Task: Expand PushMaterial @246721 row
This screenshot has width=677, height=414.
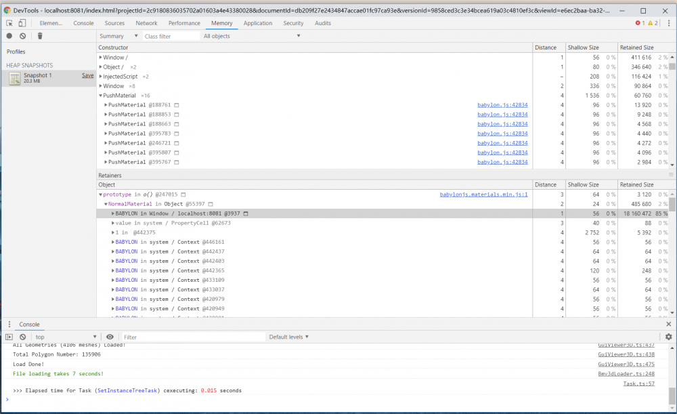Action: click(x=106, y=143)
